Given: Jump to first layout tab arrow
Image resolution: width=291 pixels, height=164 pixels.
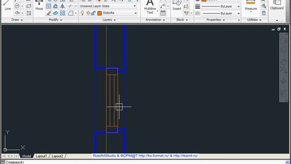Looking at the screenshot, I should 4,156.
